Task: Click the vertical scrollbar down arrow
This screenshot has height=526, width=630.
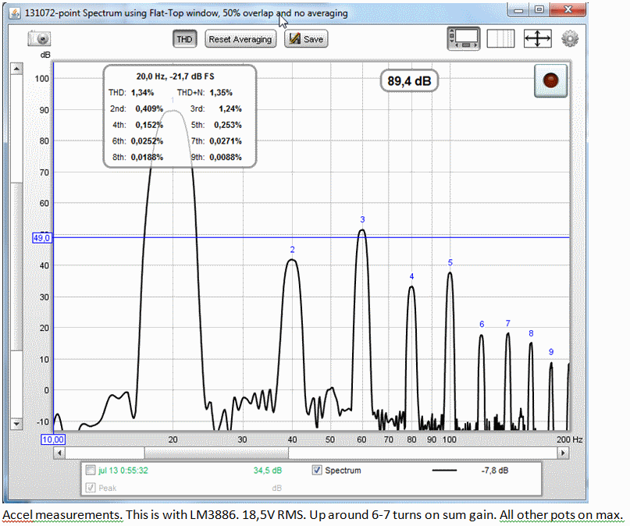Action: point(16,424)
